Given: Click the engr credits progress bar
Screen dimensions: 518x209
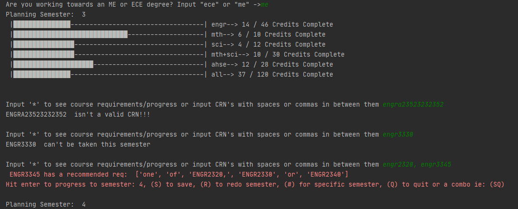Looking at the screenshot, I should (x=109, y=24).
